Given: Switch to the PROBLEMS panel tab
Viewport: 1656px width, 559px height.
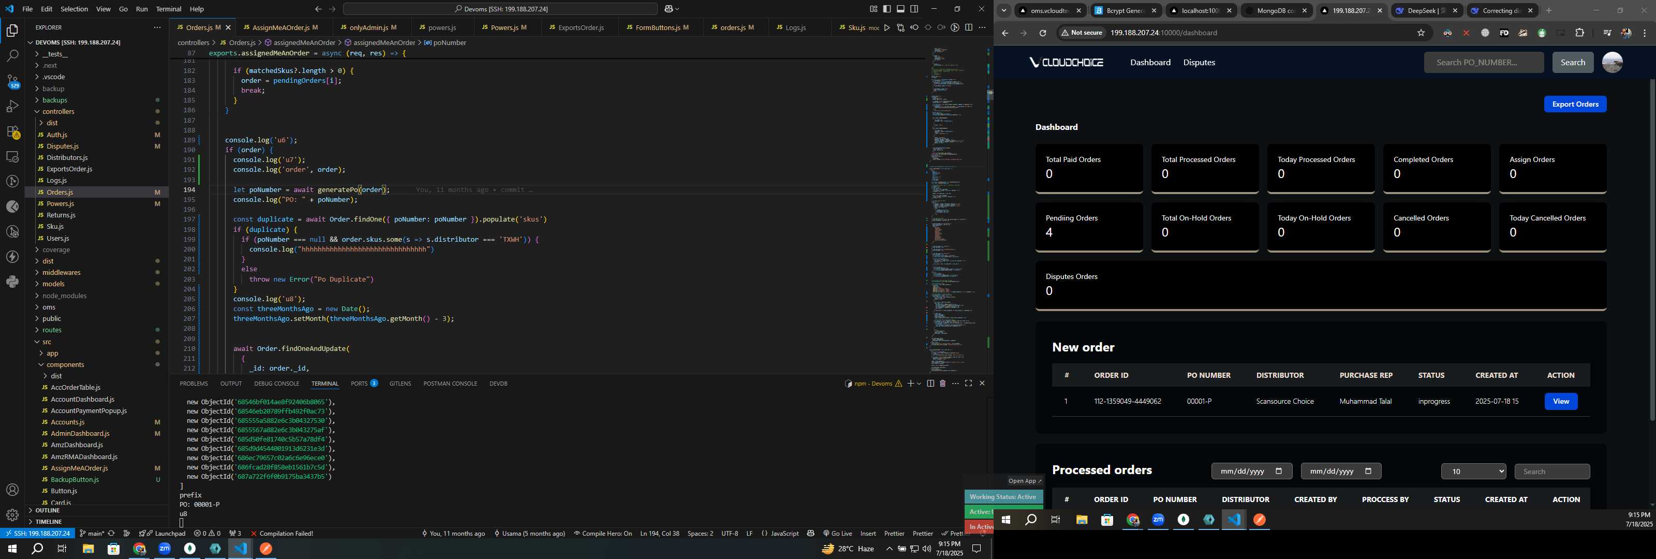Looking at the screenshot, I should (194, 384).
